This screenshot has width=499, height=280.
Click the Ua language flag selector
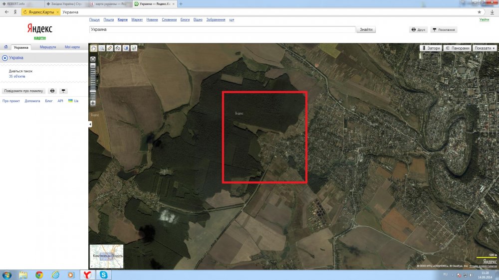pos(73,101)
